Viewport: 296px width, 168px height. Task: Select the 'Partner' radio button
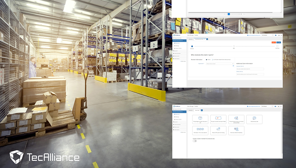pos(206,60)
